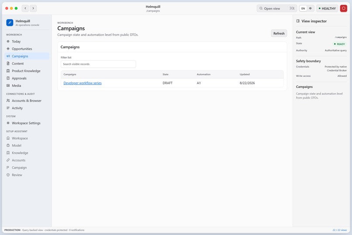Screen dimensions: 352x235
Task: Click the red circle button at top right
Action: (343, 8)
